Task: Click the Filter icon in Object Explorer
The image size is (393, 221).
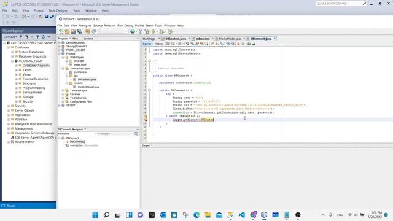Action: click(37, 37)
